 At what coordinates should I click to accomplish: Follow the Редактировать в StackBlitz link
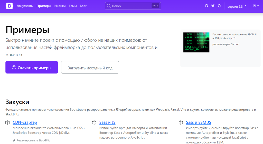pyautogui.click(x=33, y=140)
